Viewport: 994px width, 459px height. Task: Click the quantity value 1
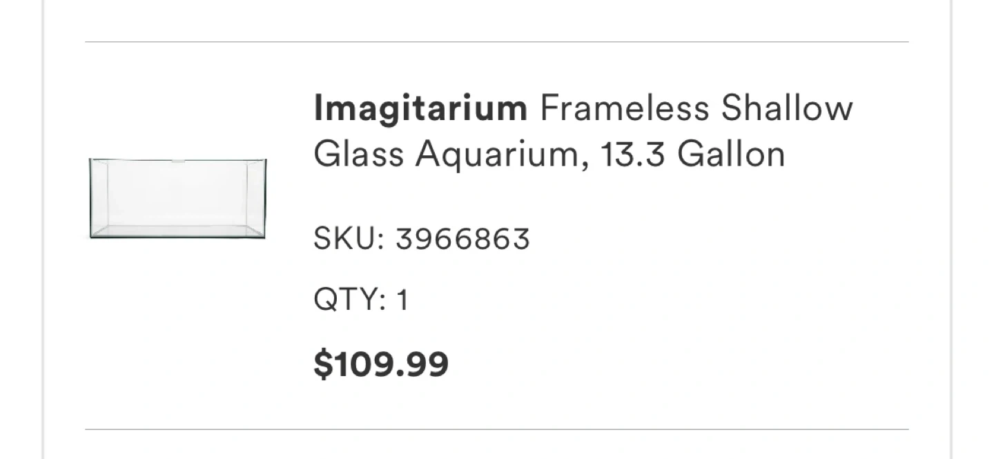tap(402, 300)
